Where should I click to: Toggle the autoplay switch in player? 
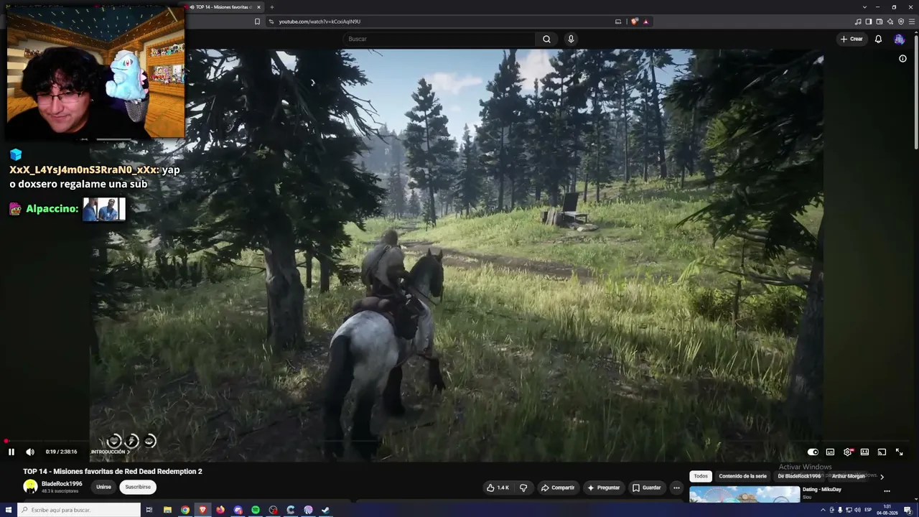[x=813, y=452]
